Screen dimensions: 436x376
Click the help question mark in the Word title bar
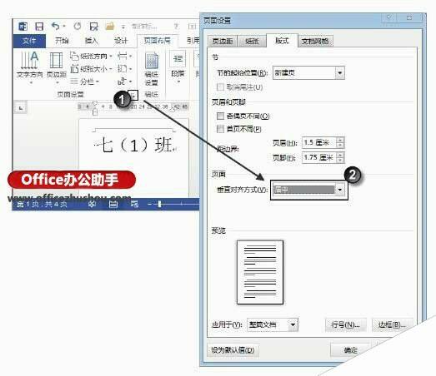coord(176,27)
